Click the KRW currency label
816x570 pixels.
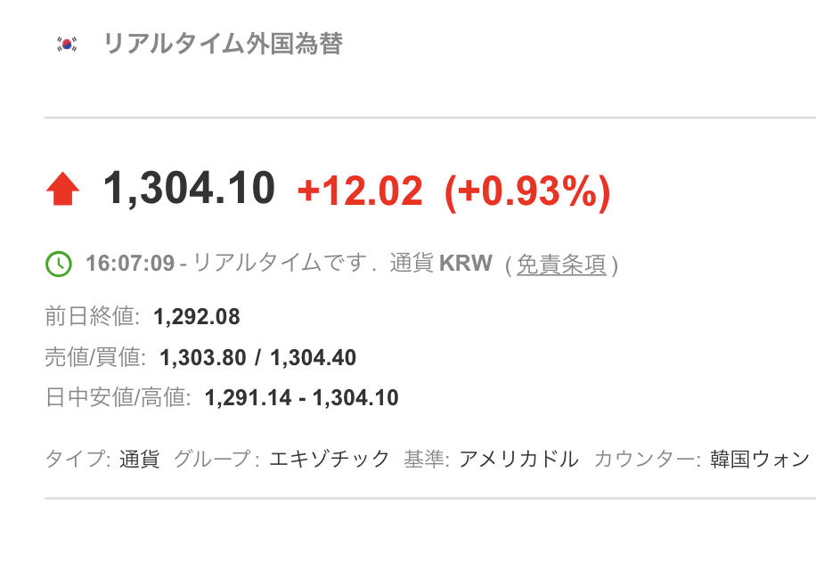click(465, 265)
